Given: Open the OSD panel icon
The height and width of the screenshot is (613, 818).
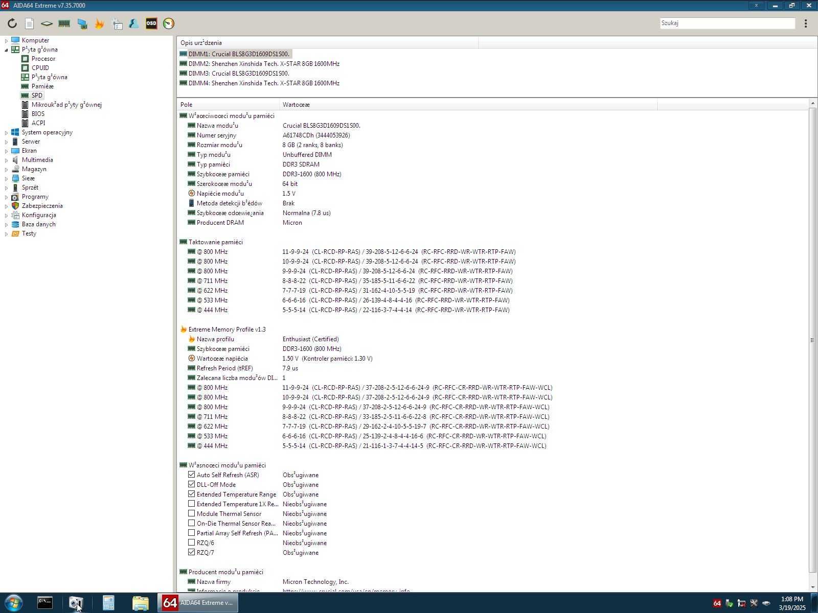Looking at the screenshot, I should 151,23.
